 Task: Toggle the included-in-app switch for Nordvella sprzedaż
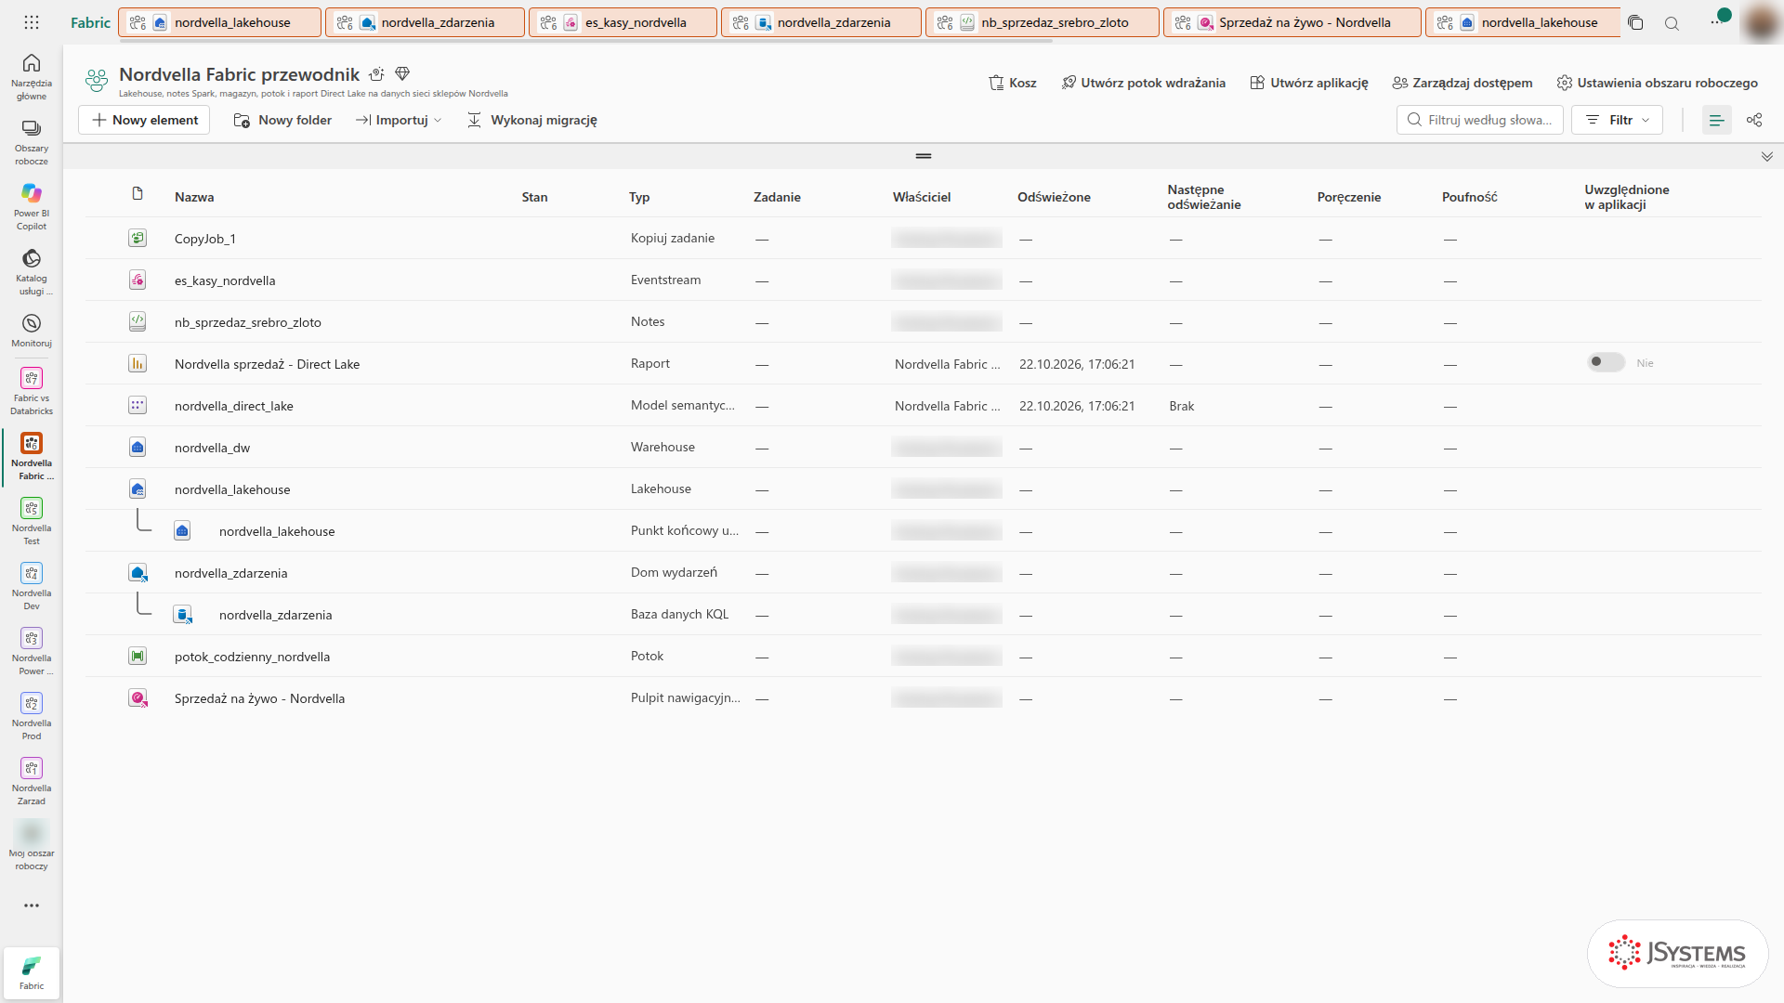coord(1606,362)
